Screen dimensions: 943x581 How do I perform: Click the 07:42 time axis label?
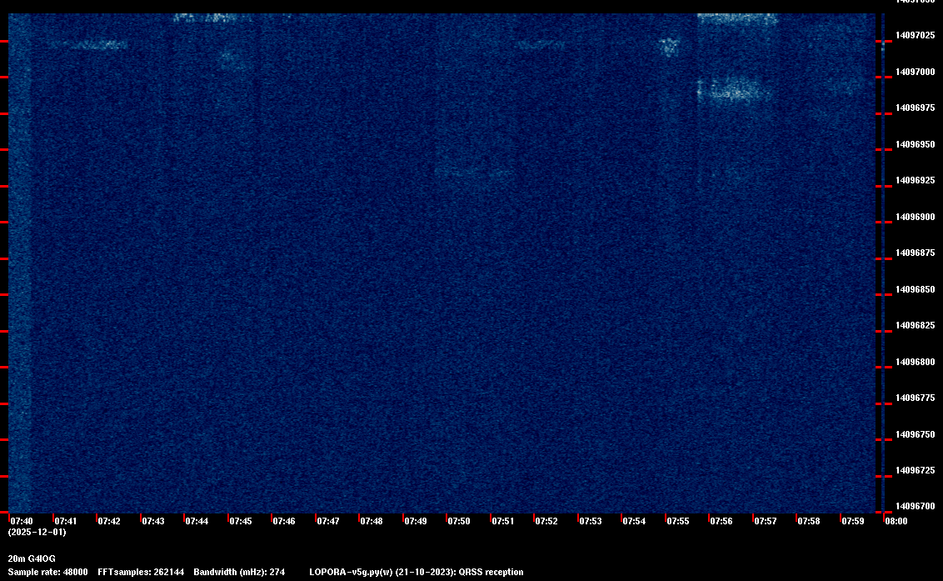pyautogui.click(x=109, y=521)
